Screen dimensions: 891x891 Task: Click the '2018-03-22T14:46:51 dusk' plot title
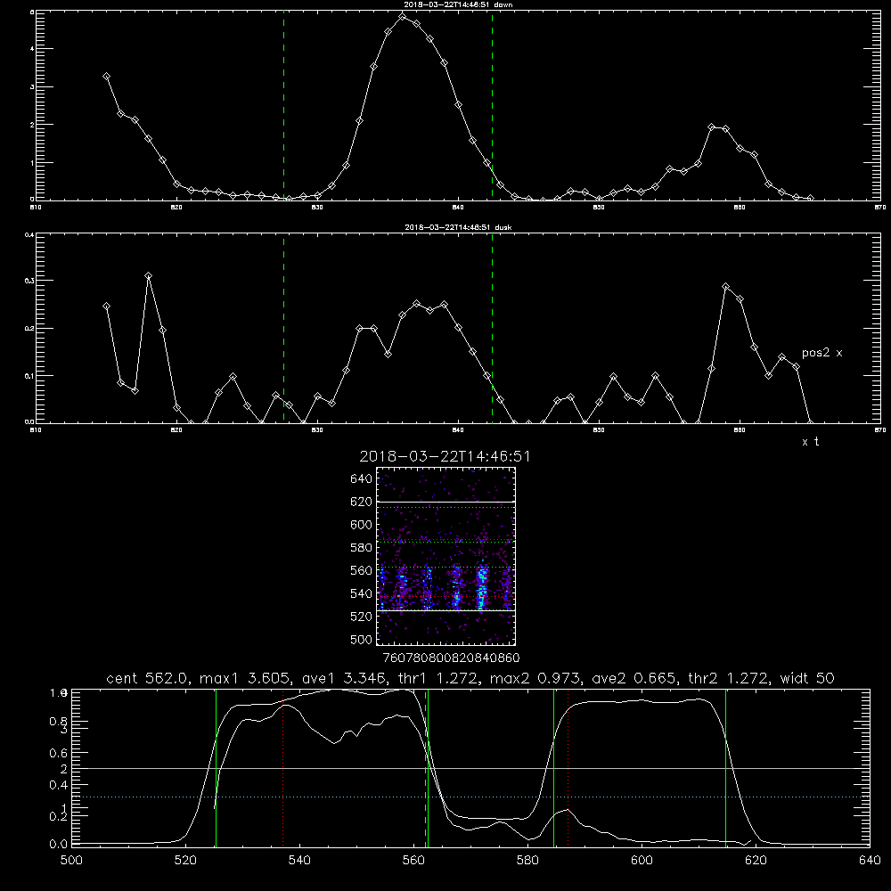[458, 227]
